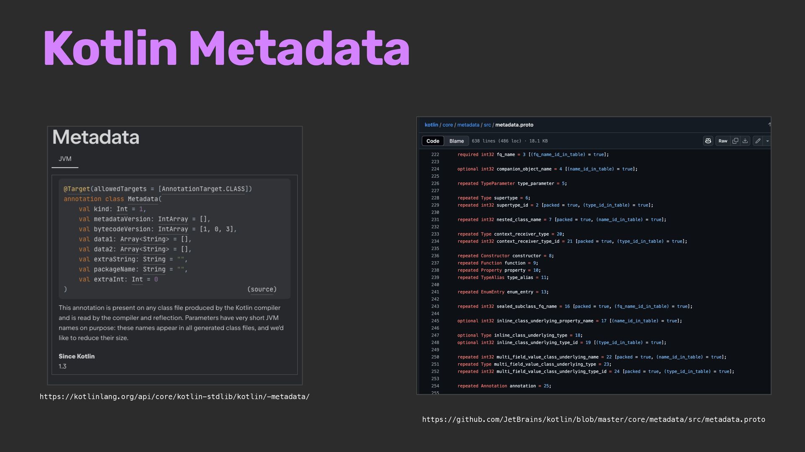Download raw file icon
The height and width of the screenshot is (452, 805).
point(745,141)
